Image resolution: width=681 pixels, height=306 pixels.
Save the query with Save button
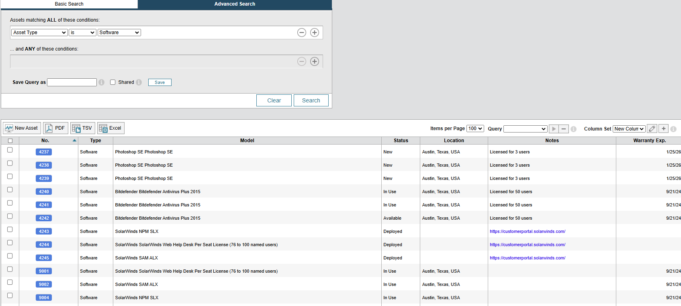pyautogui.click(x=160, y=82)
